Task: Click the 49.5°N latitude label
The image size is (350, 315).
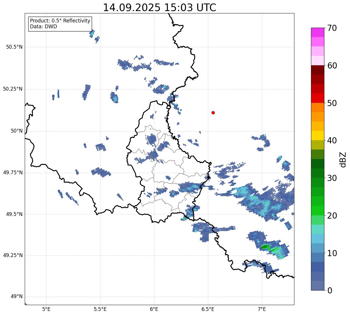Action: [14, 214]
